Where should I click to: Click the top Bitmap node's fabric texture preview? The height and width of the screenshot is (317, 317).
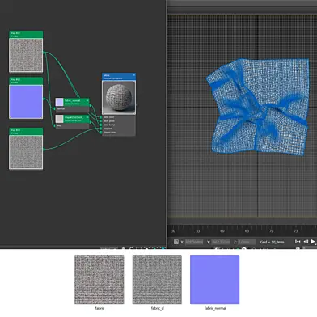tap(26, 56)
